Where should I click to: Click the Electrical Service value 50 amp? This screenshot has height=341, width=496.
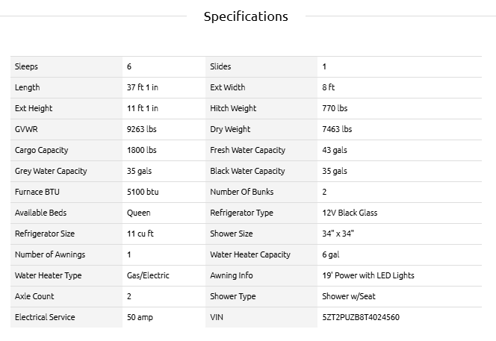pos(140,317)
